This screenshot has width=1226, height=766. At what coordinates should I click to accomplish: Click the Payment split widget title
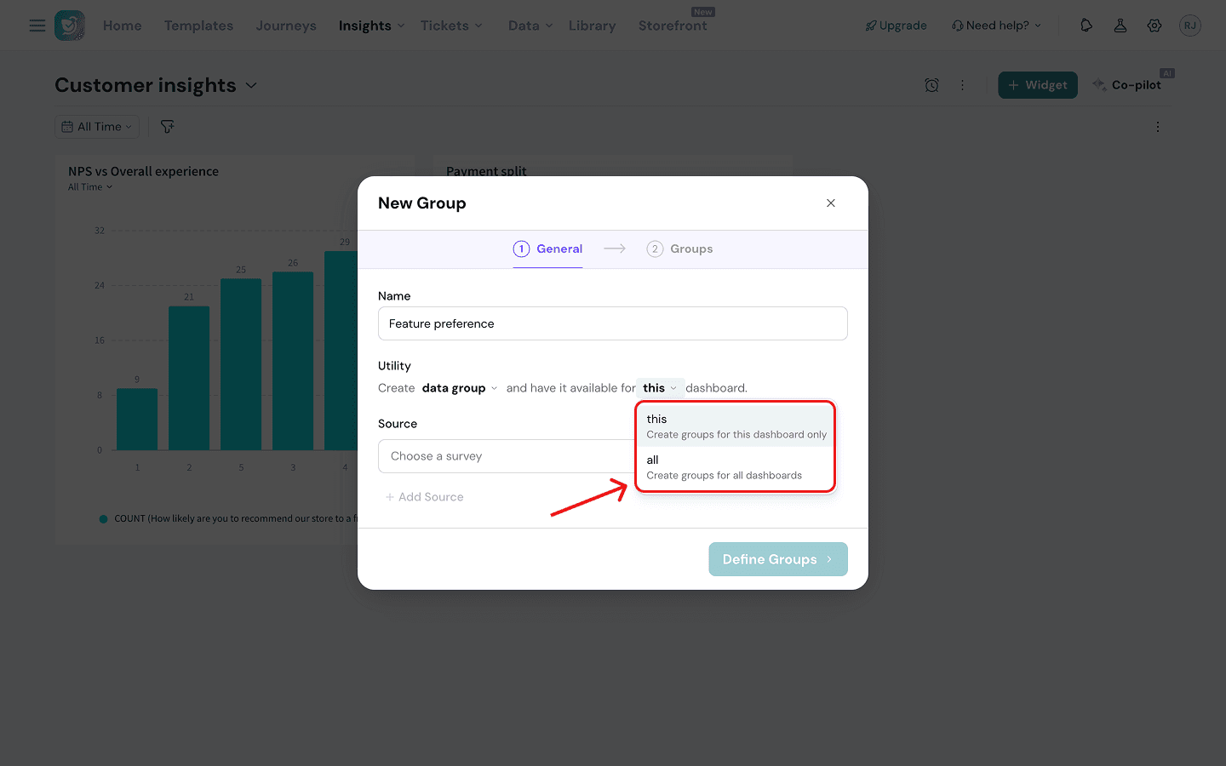click(486, 171)
